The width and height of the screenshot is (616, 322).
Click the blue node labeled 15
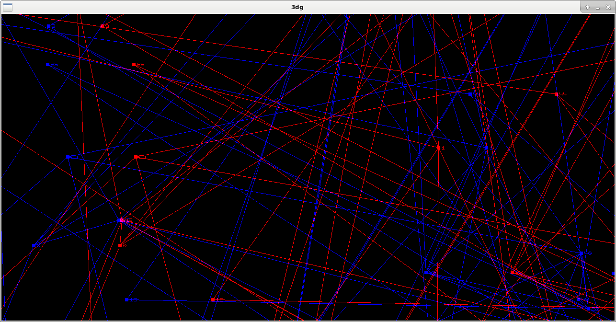(x=127, y=300)
